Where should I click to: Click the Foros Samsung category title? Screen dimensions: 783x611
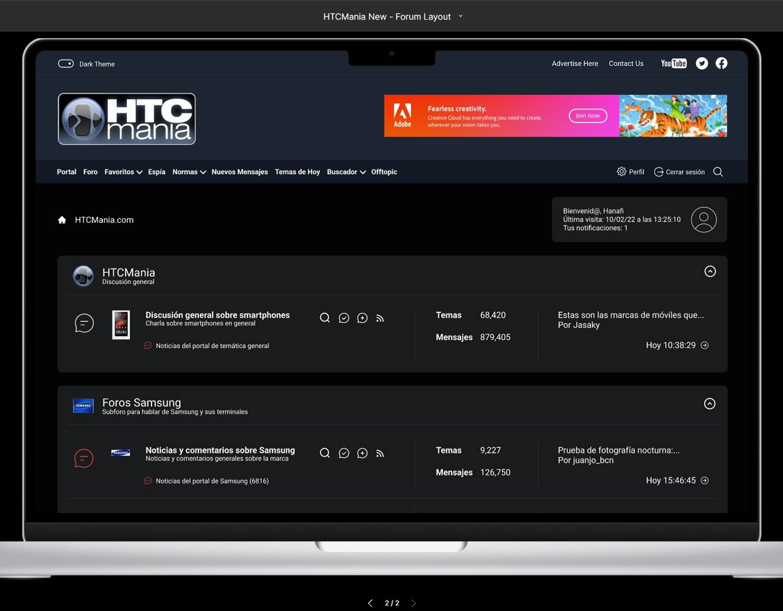(x=141, y=402)
